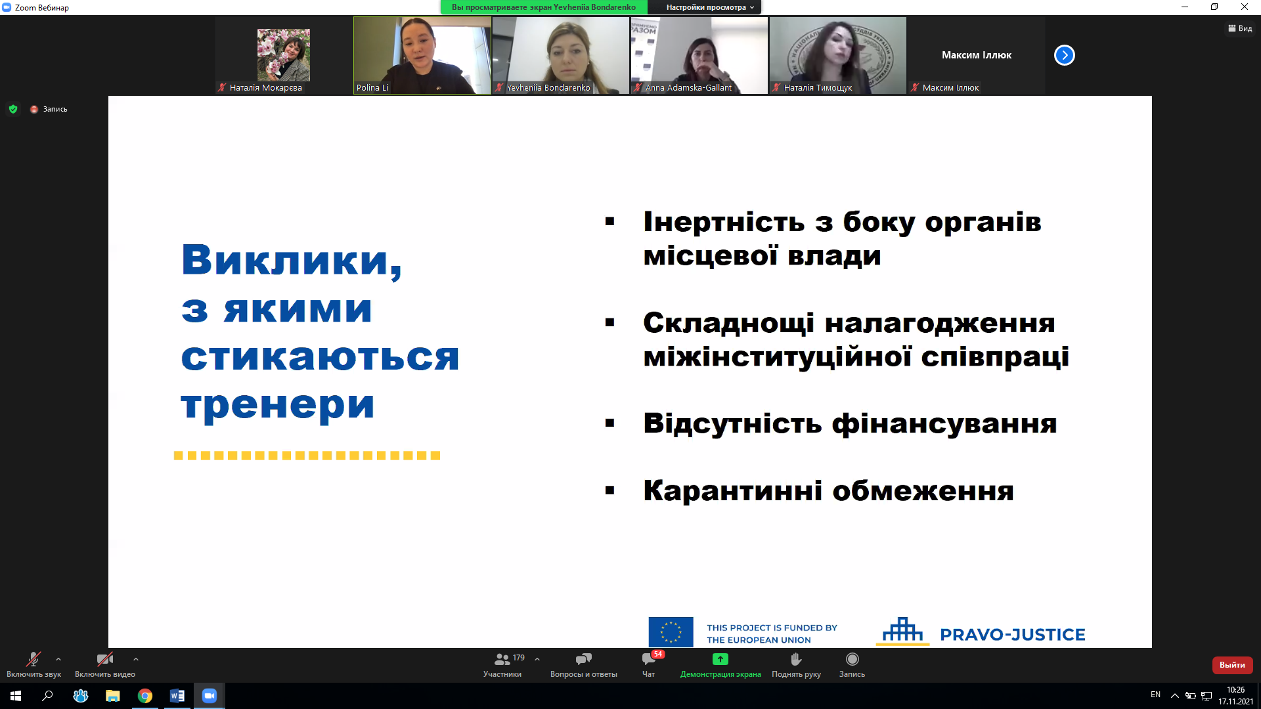The image size is (1261, 709).
Task: Click the red recording indicator Запись
Action: (49, 109)
